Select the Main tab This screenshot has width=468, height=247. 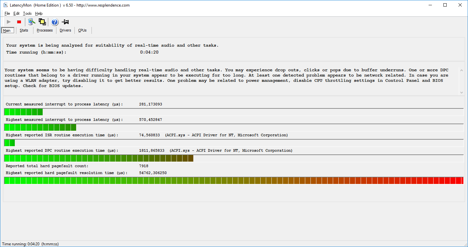[x=7, y=31]
